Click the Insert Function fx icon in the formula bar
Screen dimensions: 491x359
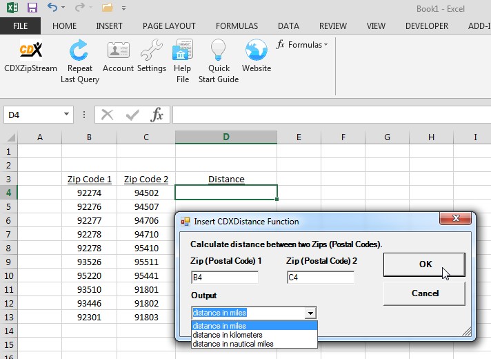point(157,115)
